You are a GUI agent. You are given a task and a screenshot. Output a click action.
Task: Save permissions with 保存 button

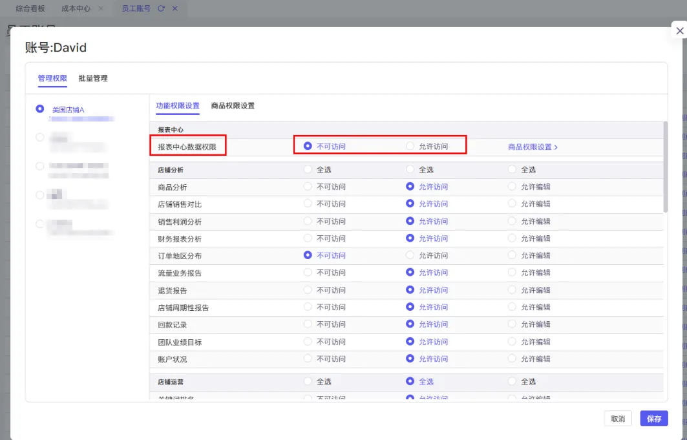(653, 419)
